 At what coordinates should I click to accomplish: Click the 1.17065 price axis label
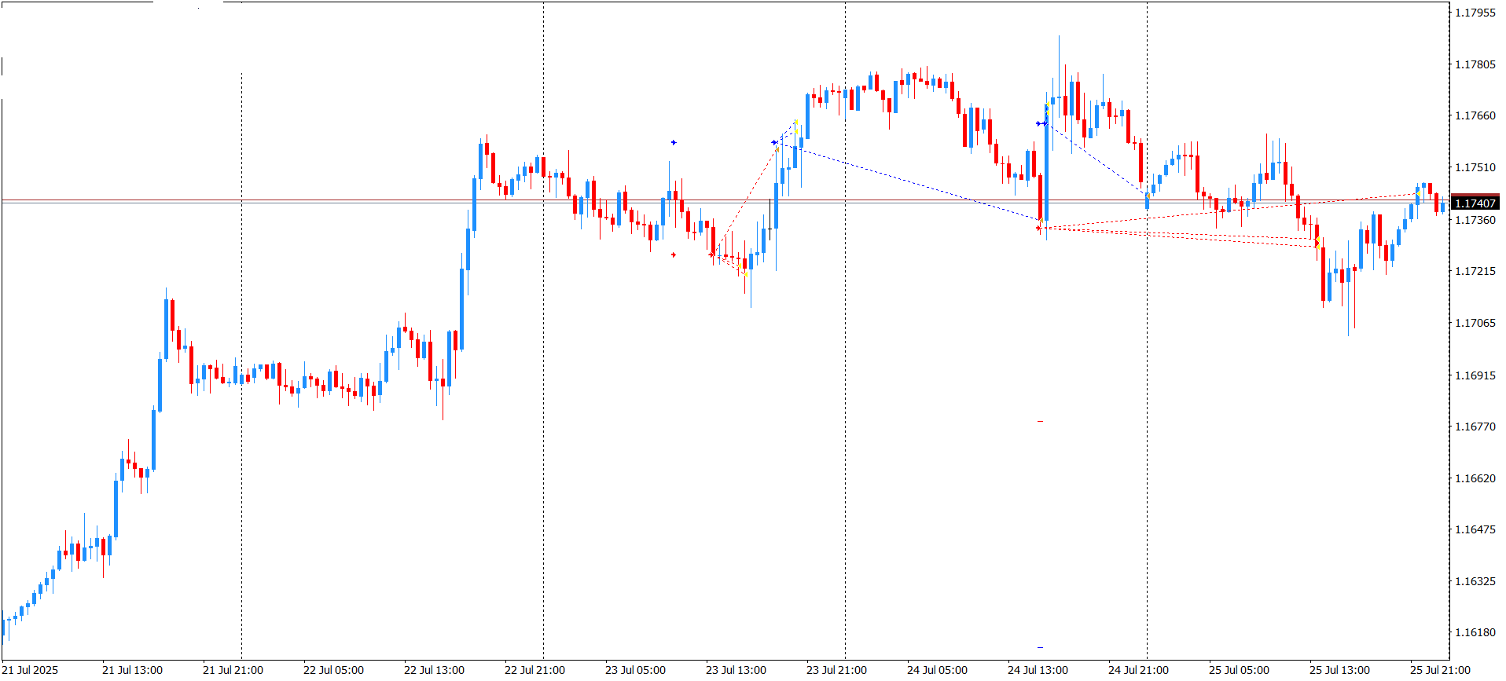coord(1475,323)
